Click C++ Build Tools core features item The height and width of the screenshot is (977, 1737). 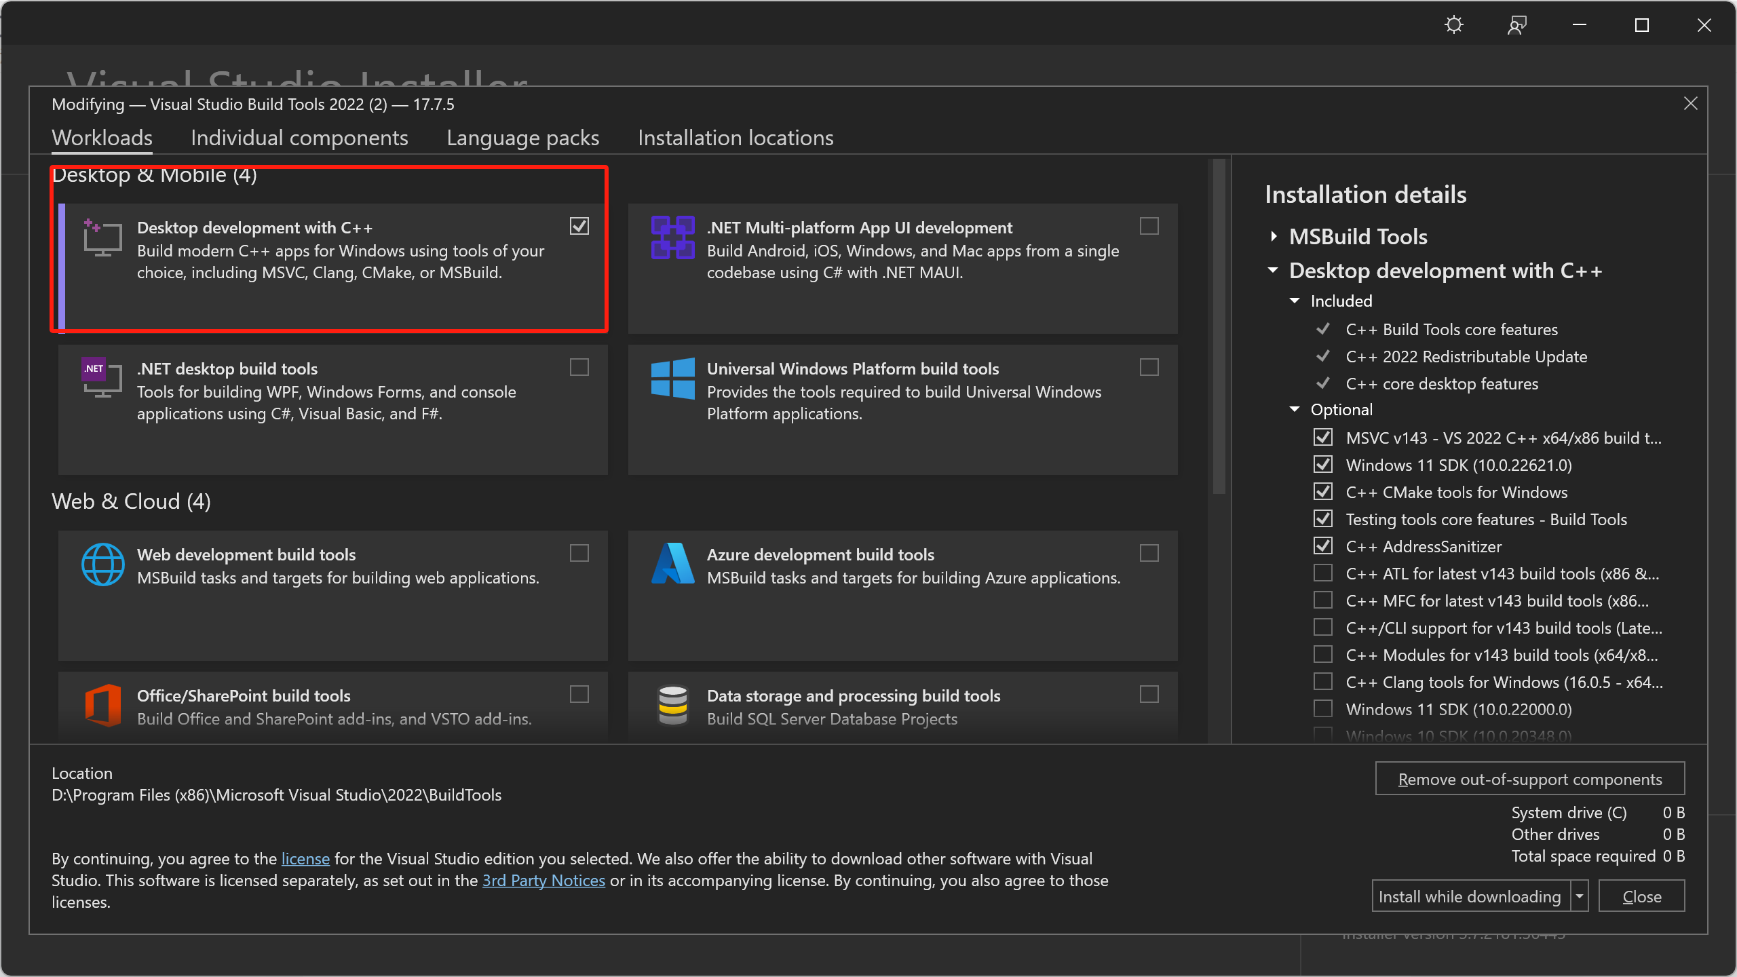(1451, 329)
